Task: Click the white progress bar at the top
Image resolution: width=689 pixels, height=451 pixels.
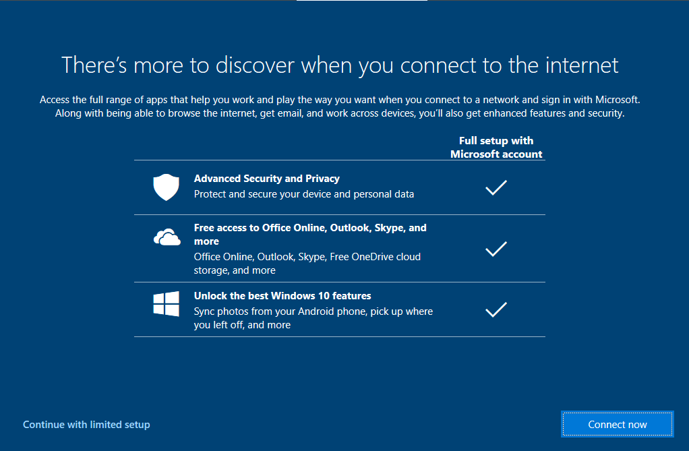Action: (361, 1)
